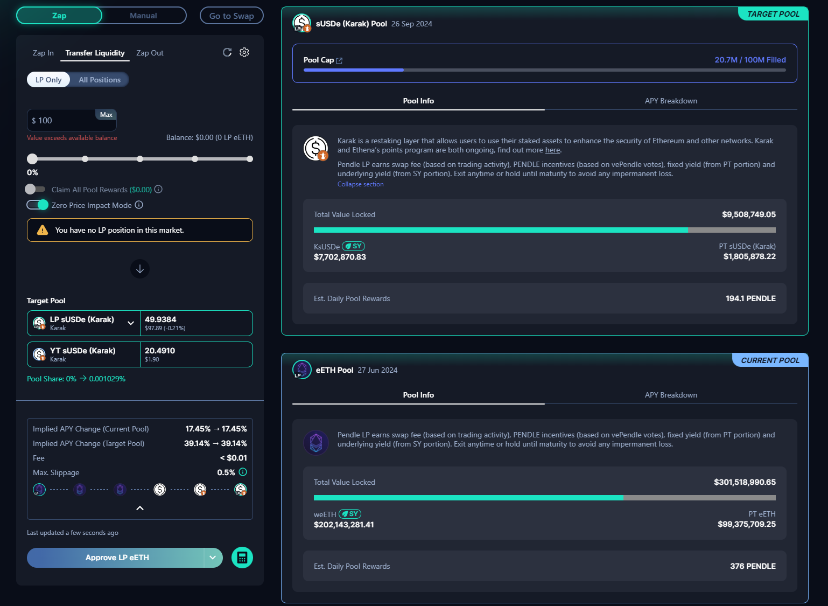Open the settings gear icon

[x=244, y=52]
